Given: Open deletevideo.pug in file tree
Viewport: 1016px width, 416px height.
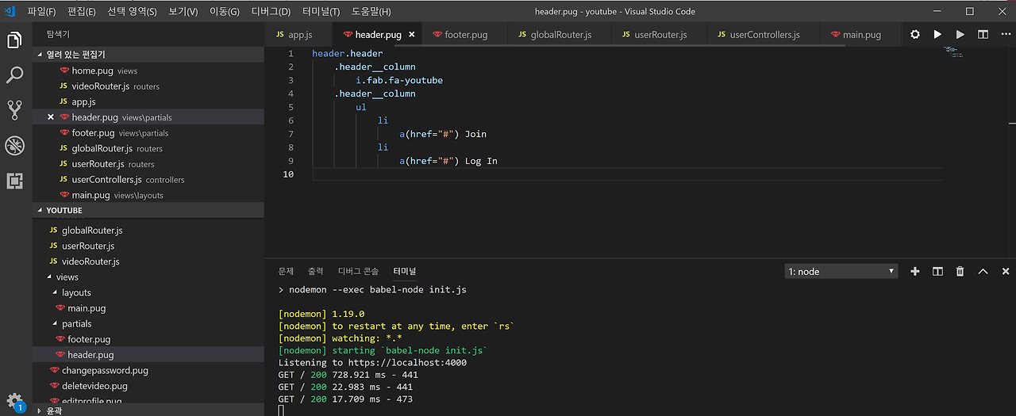Looking at the screenshot, I should pyautogui.click(x=148, y=386).
